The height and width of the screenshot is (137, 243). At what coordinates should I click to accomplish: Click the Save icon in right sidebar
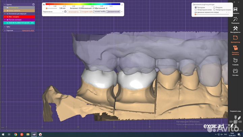point(235,8)
